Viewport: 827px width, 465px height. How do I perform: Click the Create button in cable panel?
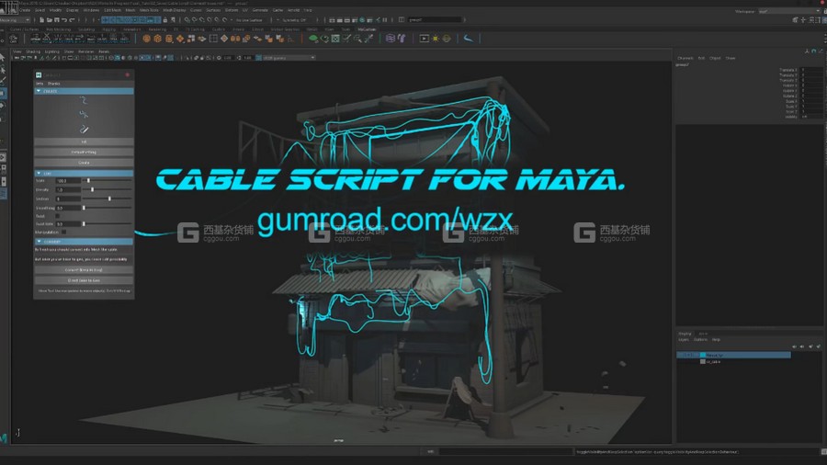coord(84,163)
